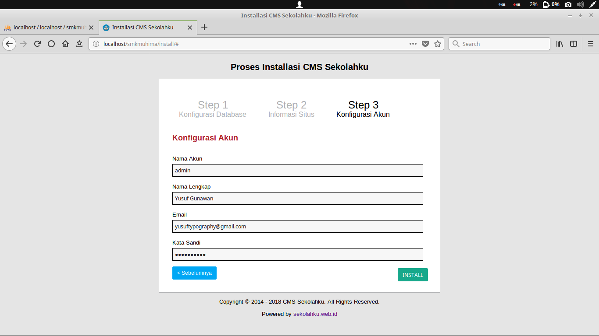Bookmark this page with the star icon
Screen dimensions: 599x336
(438, 44)
